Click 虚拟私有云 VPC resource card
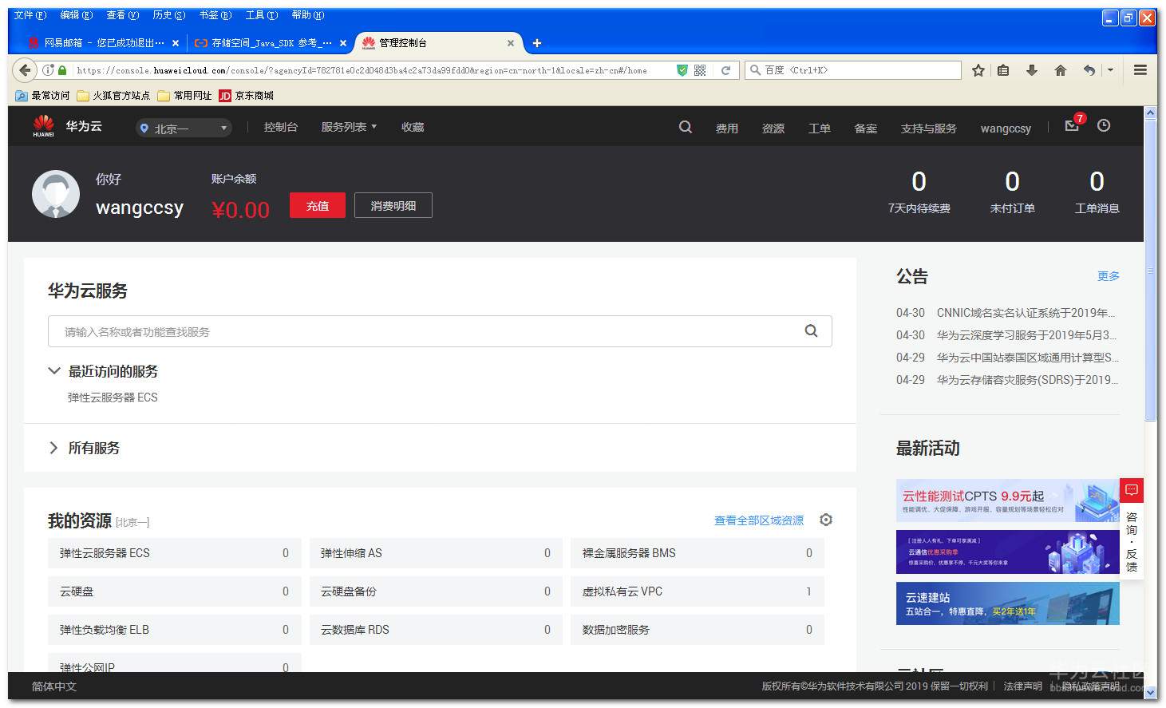The height and width of the screenshot is (708, 1166). tap(698, 591)
